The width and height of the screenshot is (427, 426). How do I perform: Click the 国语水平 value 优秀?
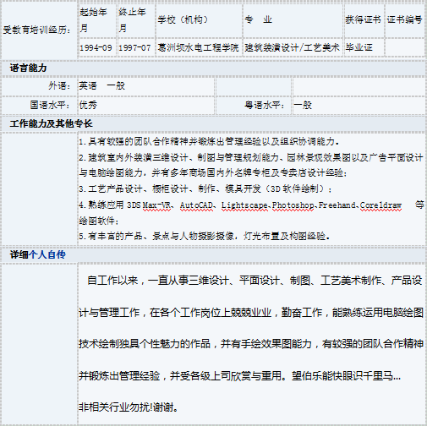[88, 105]
